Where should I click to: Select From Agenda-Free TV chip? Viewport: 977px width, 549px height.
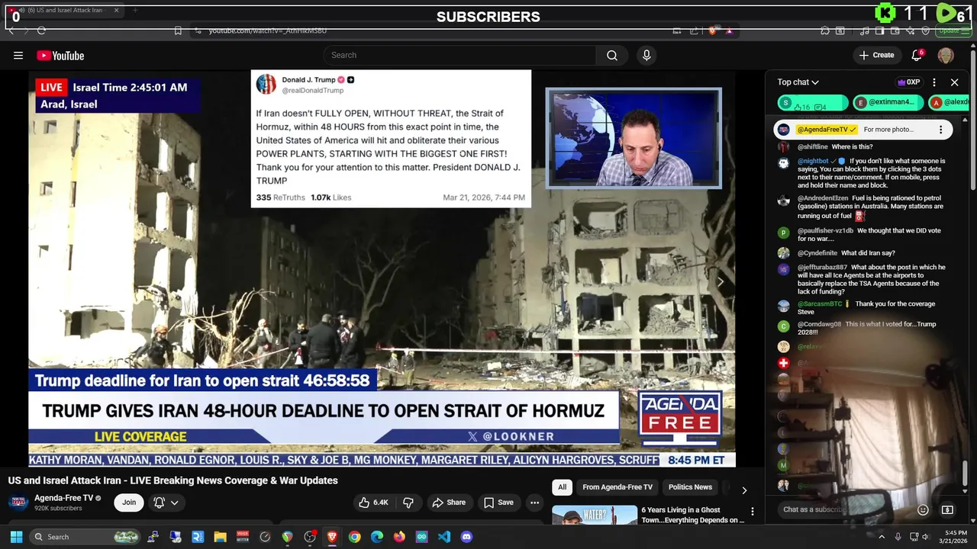[617, 487]
